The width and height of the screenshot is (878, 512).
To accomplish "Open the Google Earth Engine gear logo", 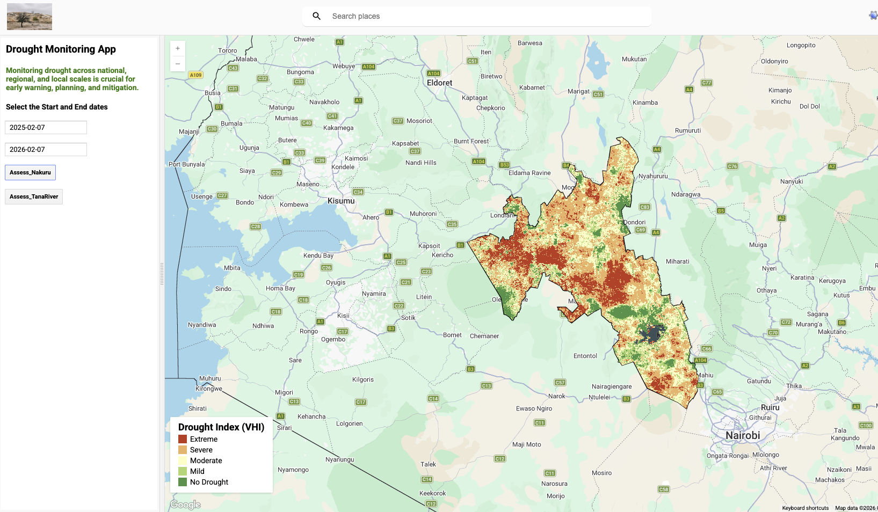I will pyautogui.click(x=872, y=16).
